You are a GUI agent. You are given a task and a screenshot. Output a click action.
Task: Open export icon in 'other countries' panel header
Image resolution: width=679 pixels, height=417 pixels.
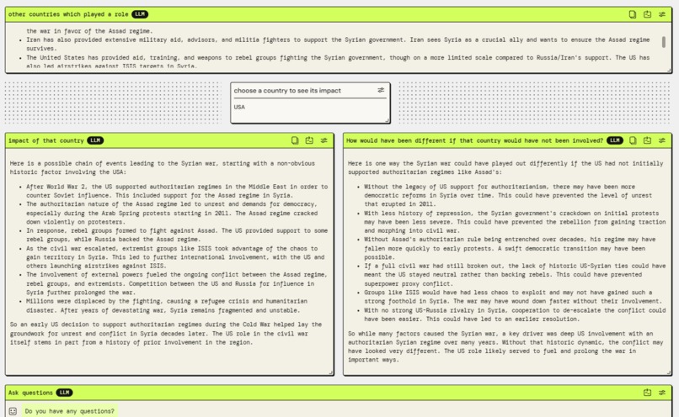(x=647, y=14)
